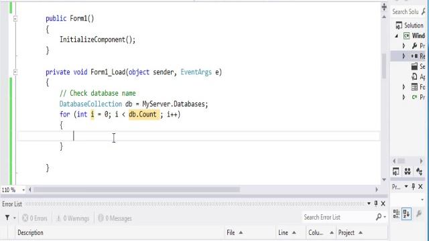Select the Solution node in Solution Explorer
The height and width of the screenshot is (241, 429).
tap(414, 25)
